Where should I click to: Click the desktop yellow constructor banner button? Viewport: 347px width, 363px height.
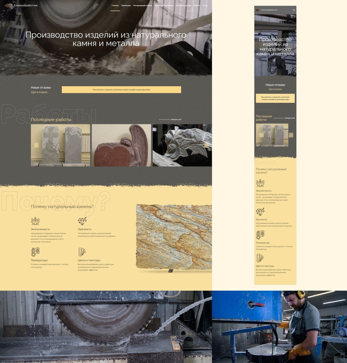pos(121,90)
